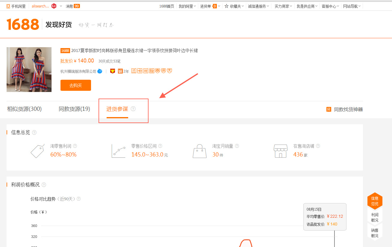The width and height of the screenshot is (392, 247).
Task: Click the 48-hour shipping badge icon
Action: 140,71
